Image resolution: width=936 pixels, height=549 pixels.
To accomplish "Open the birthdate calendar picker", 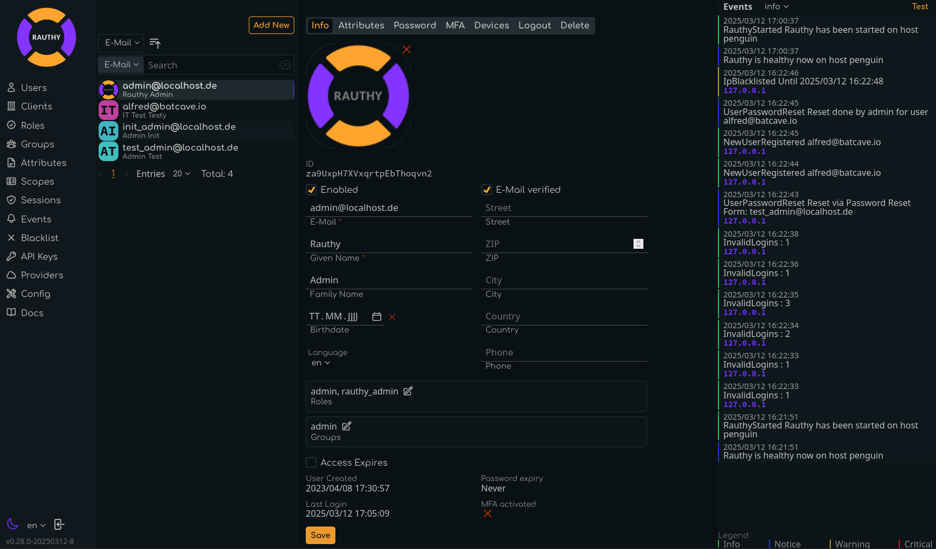I will [376, 317].
